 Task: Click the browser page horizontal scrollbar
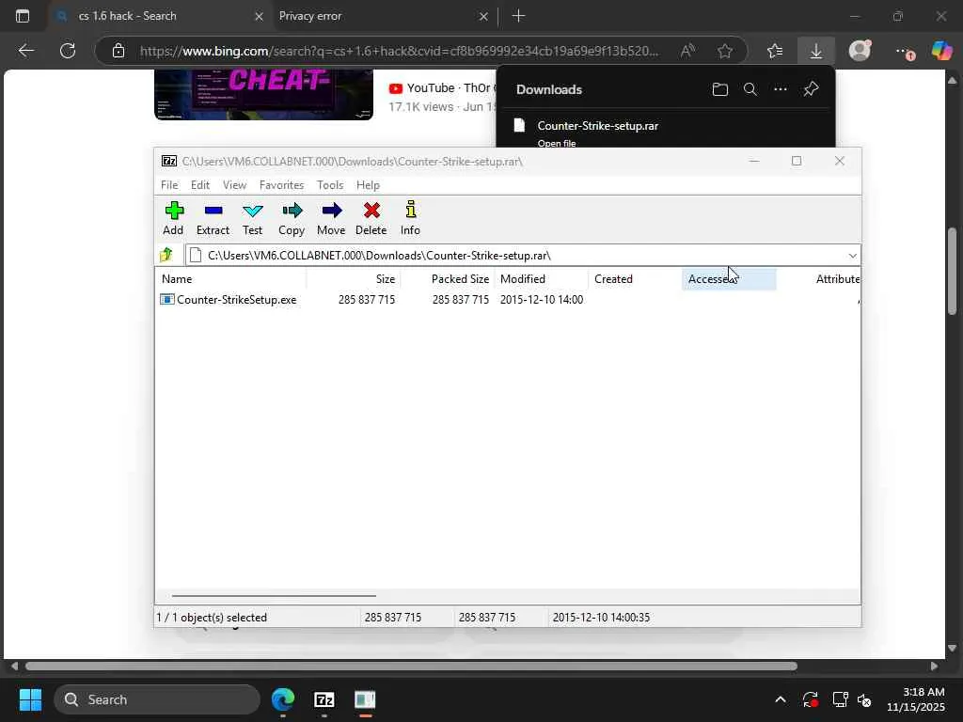tap(411, 667)
